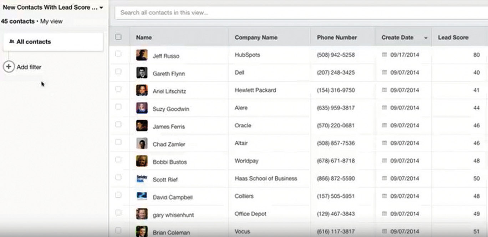488x237 pixels.
Task: Tick the select-all checkbox in table header
Action: click(x=118, y=37)
